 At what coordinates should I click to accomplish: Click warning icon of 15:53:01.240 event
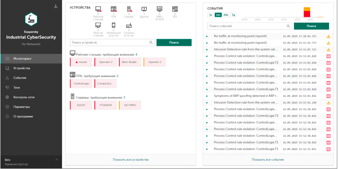(x=329, y=103)
